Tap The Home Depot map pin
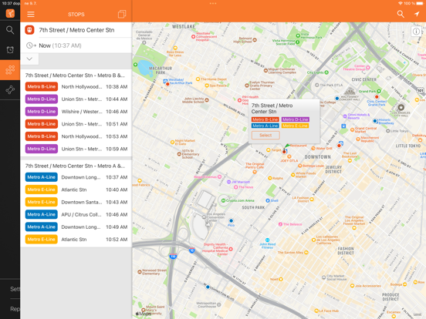 point(198,79)
